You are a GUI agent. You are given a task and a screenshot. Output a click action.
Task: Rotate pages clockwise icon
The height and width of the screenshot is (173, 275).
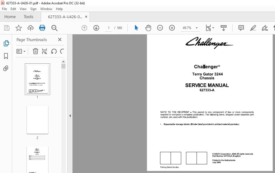(62, 51)
